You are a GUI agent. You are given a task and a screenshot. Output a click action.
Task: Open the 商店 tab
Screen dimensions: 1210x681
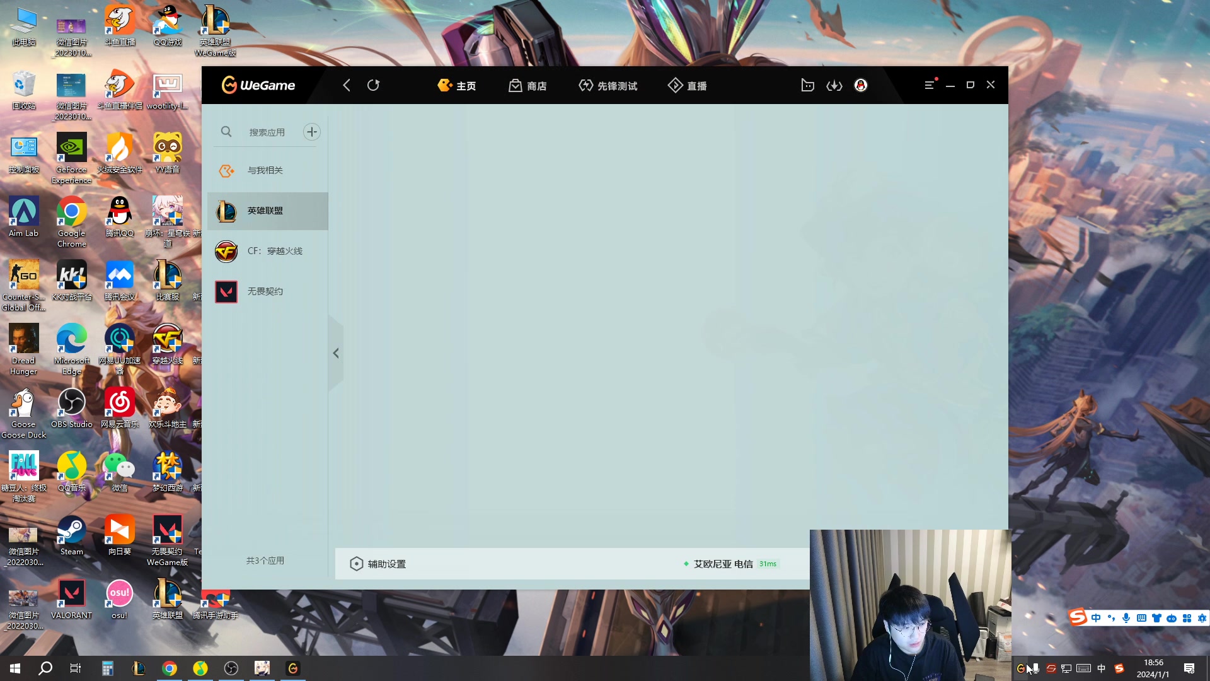[x=527, y=86]
